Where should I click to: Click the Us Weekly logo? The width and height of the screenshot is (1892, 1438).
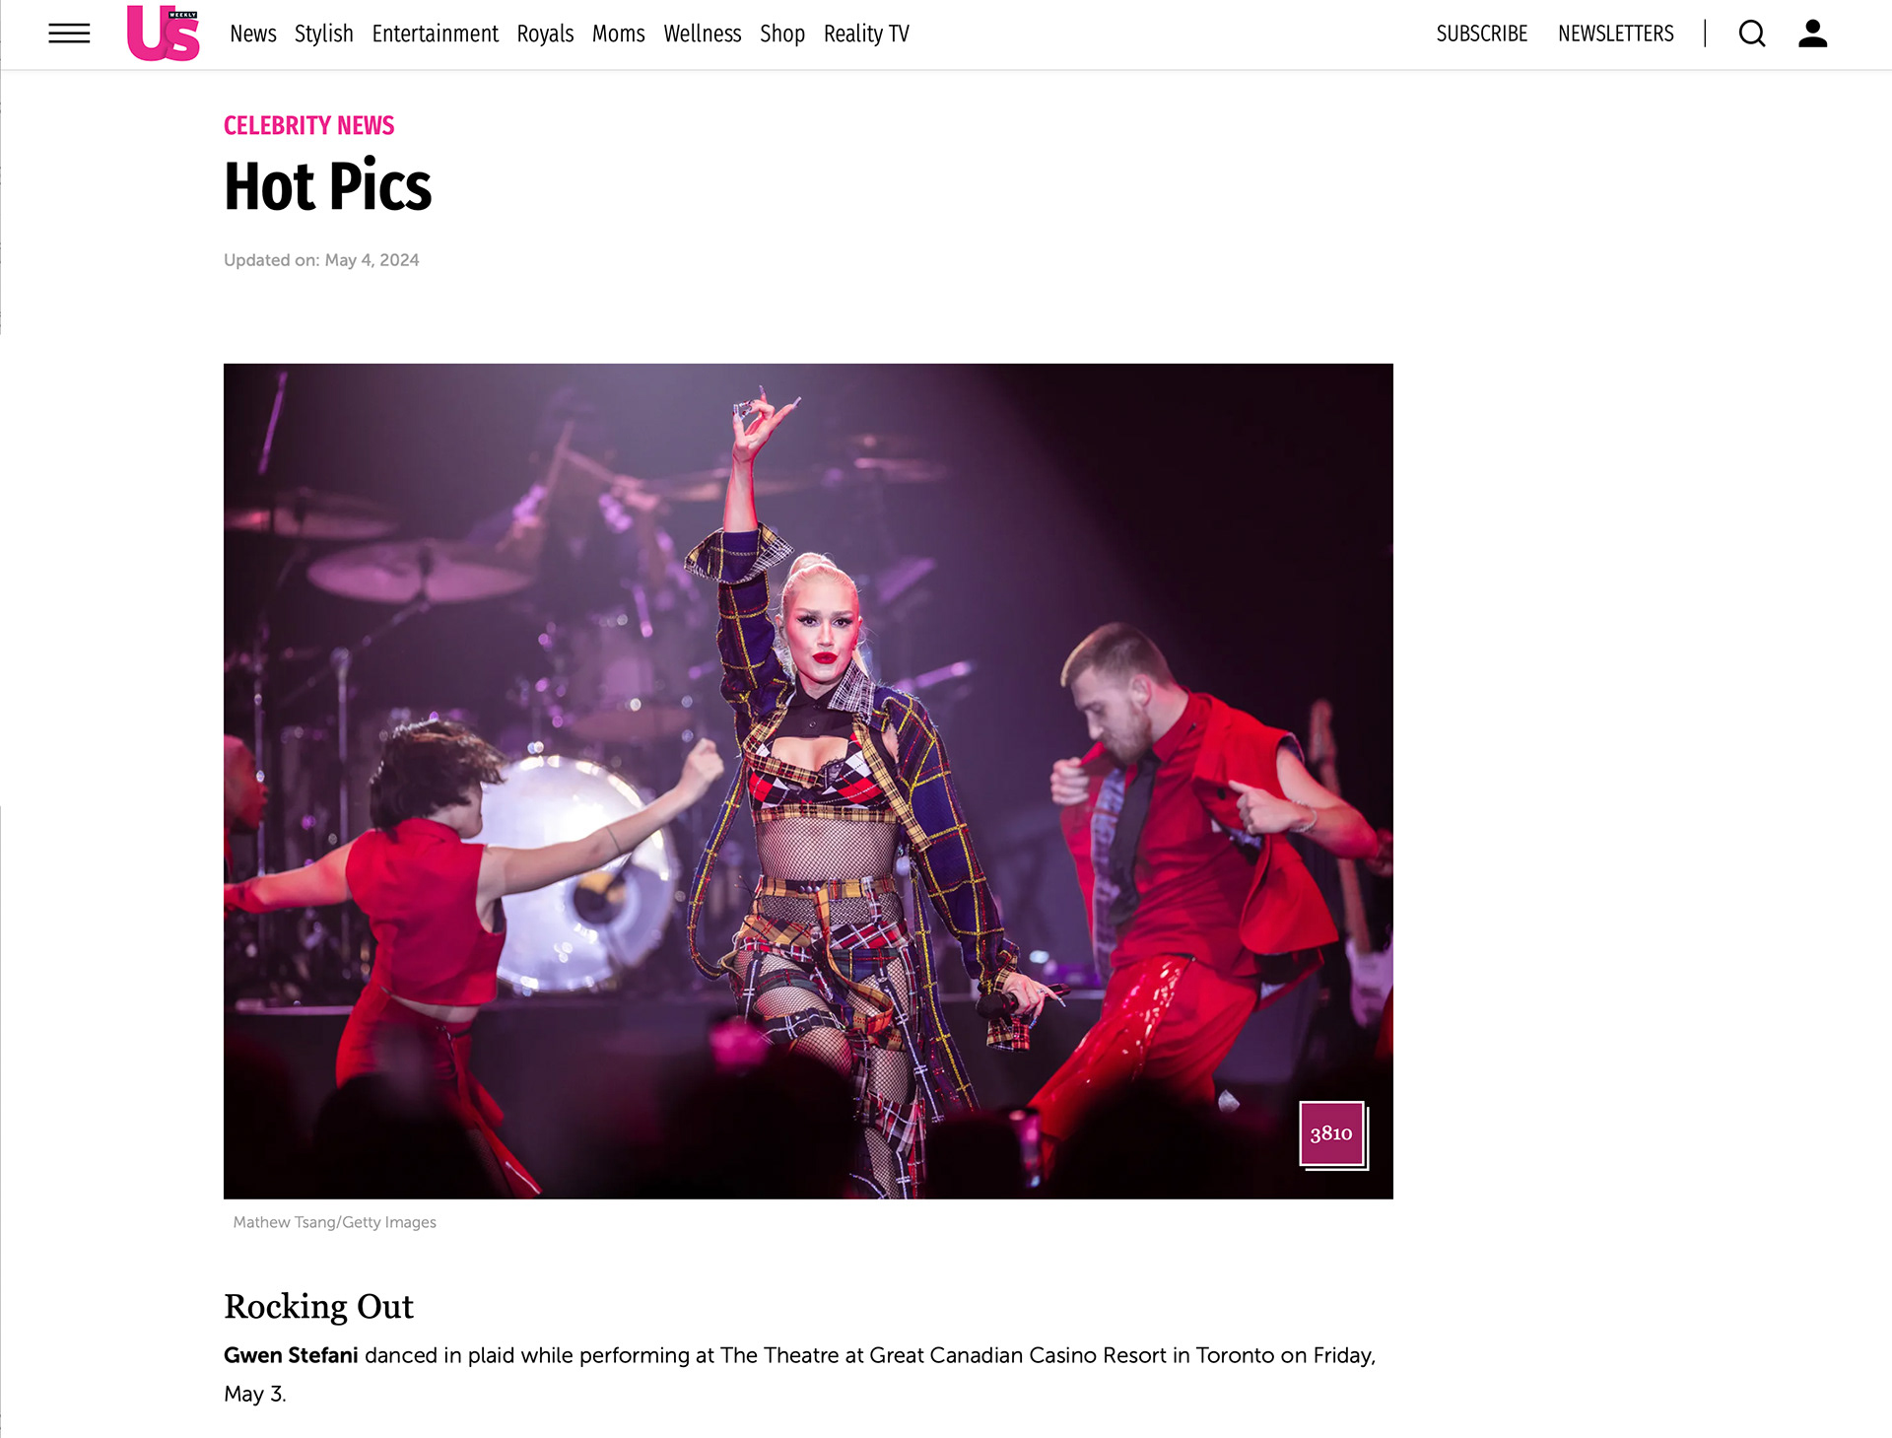[164, 34]
